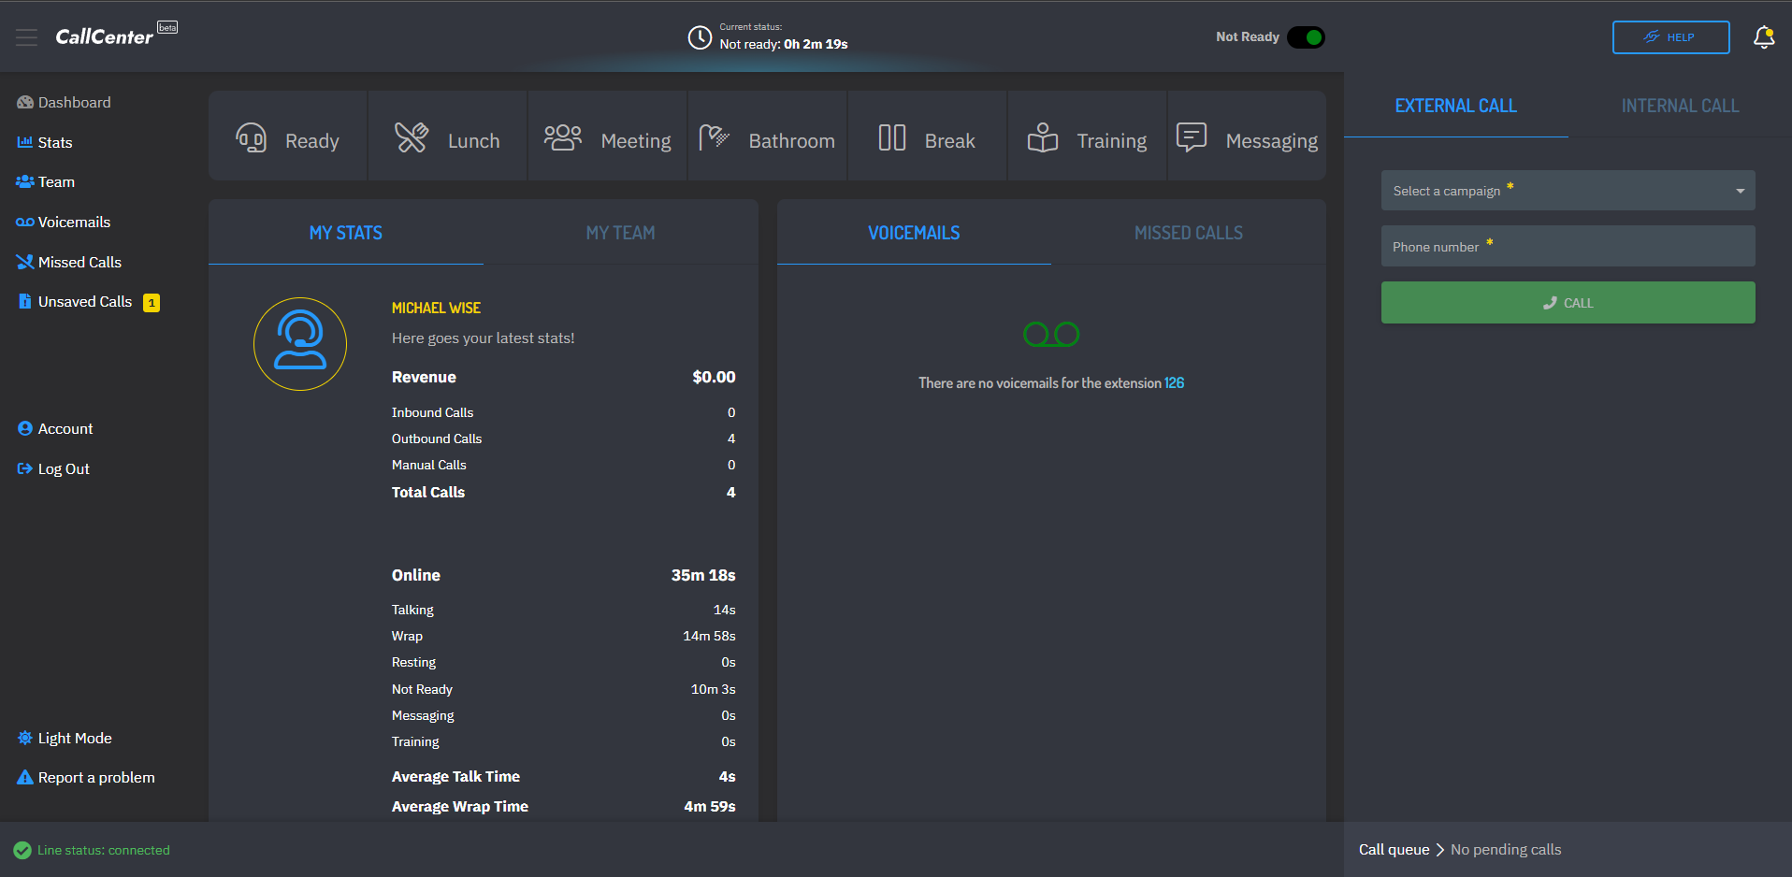1792x877 pixels.
Task: Click the notification bell icon
Action: click(x=1764, y=36)
